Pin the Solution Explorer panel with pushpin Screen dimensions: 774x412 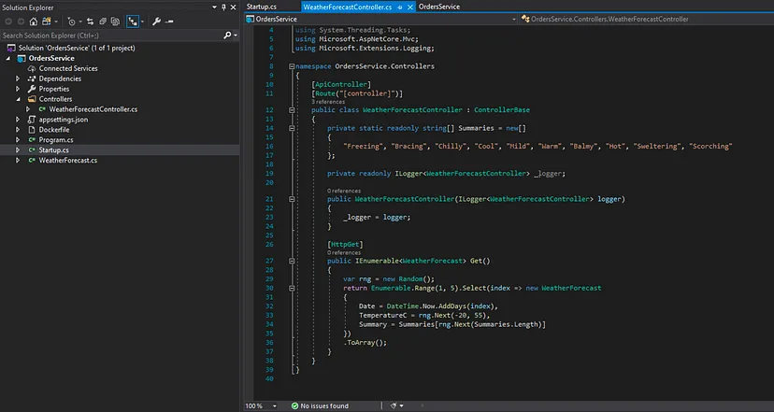pyautogui.click(x=223, y=7)
